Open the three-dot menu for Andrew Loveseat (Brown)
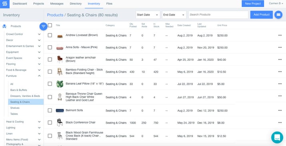 [x=280, y=35]
